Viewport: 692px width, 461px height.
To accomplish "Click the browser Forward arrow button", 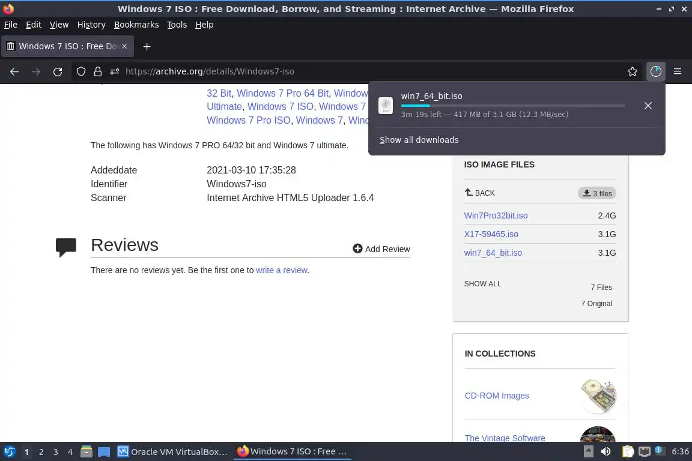I will [x=36, y=71].
